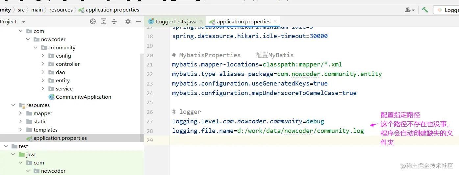Select the controller package folder icon
The width and height of the screenshot is (459, 175).
51,64
